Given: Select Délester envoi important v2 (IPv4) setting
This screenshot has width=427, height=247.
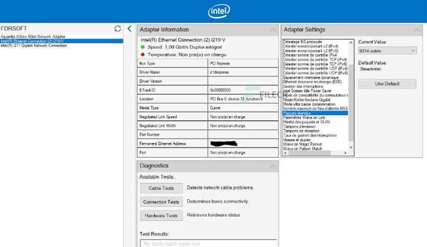Looking at the screenshot, I should 311,46.
